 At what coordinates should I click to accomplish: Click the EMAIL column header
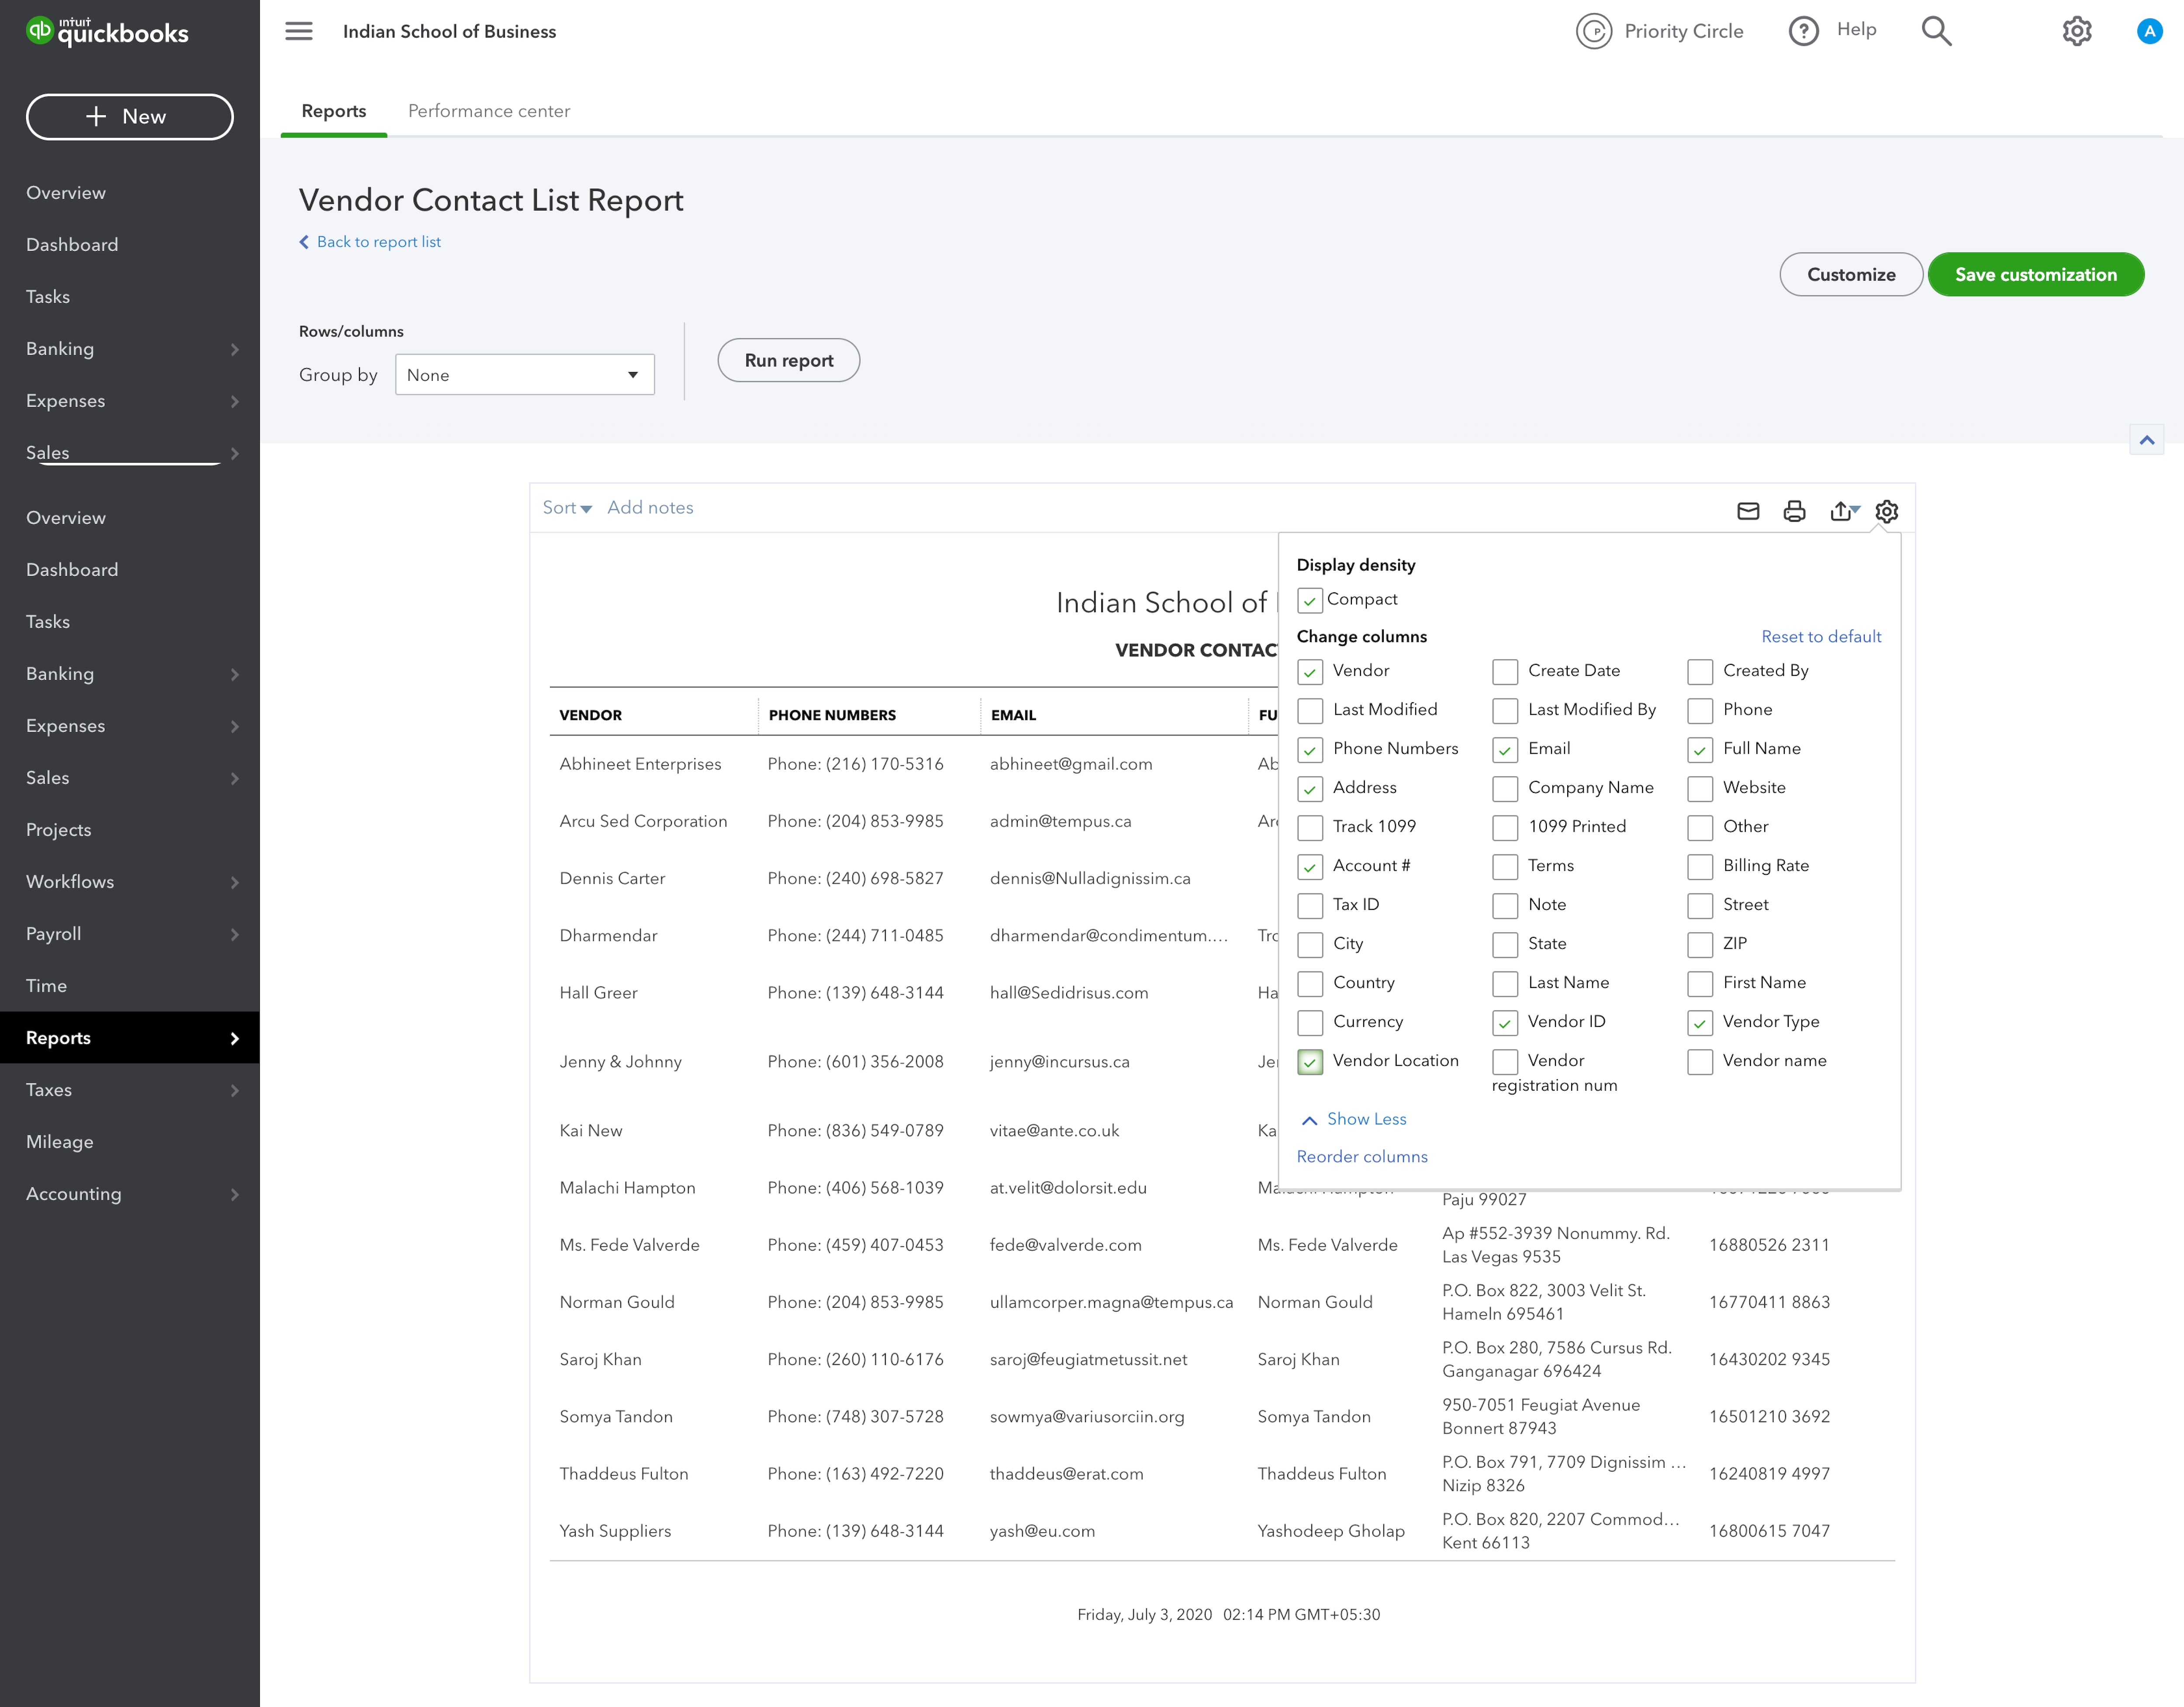[x=1013, y=715]
